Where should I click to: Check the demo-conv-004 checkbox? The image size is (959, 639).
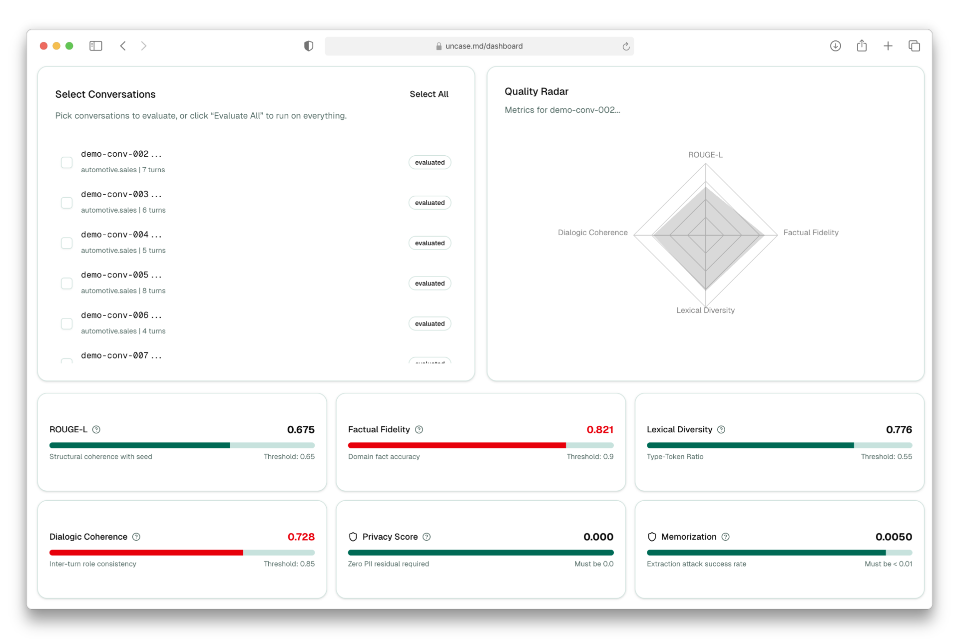point(66,243)
